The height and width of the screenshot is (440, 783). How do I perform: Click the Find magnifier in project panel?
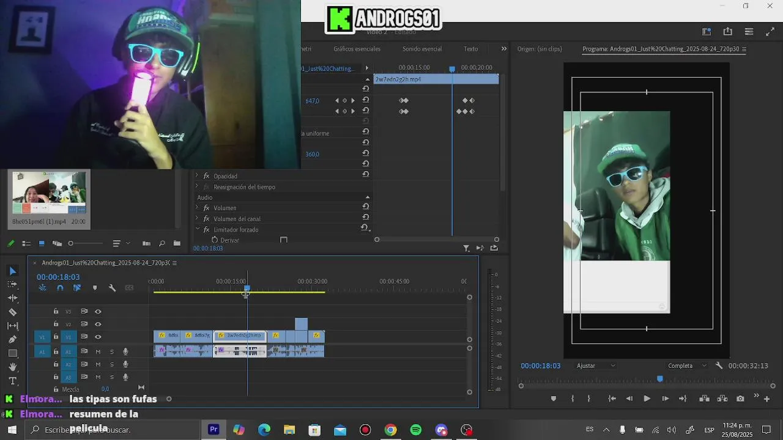[161, 243]
